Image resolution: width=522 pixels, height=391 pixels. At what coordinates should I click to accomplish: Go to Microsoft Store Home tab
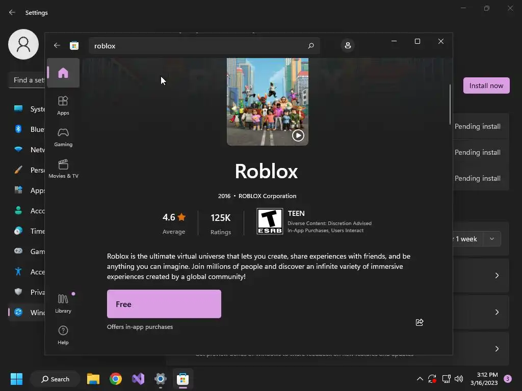pyautogui.click(x=63, y=73)
